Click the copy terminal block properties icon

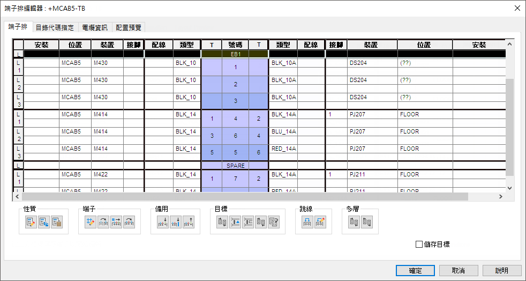pyautogui.click(x=44, y=222)
